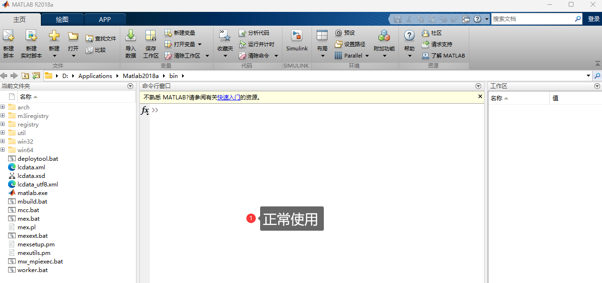Click the 附加功能 add-ons icon

coord(384,36)
